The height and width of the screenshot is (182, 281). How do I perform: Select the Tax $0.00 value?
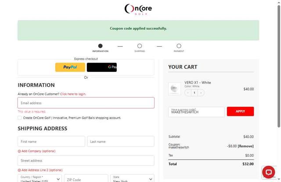[x=249, y=155]
